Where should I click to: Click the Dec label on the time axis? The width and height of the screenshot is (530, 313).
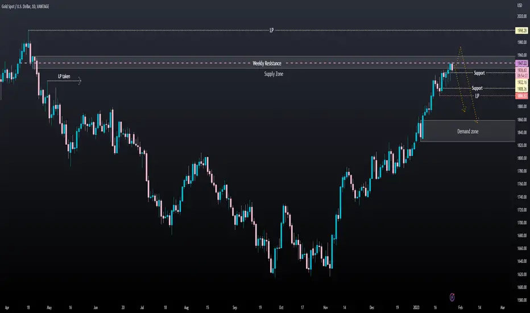(372, 307)
